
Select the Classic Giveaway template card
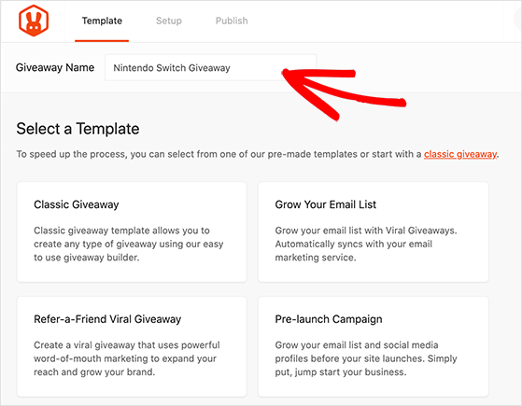point(132,232)
